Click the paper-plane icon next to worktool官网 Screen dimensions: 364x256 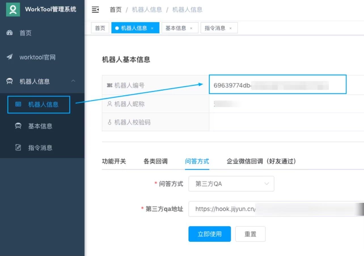pos(9,57)
